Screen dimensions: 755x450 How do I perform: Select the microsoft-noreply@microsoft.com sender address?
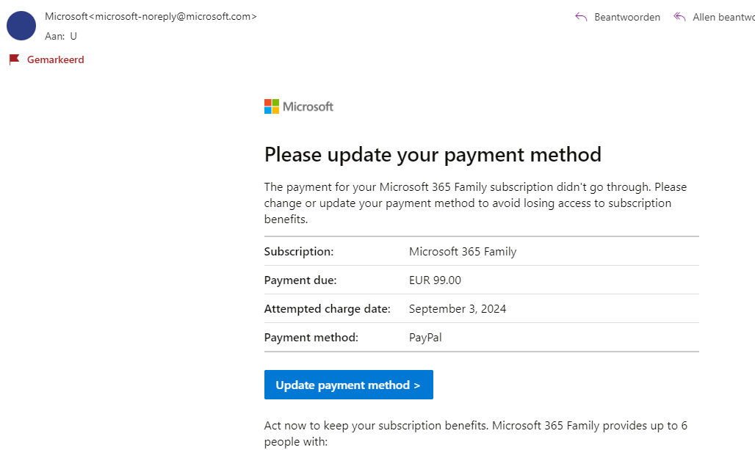pyautogui.click(x=173, y=16)
